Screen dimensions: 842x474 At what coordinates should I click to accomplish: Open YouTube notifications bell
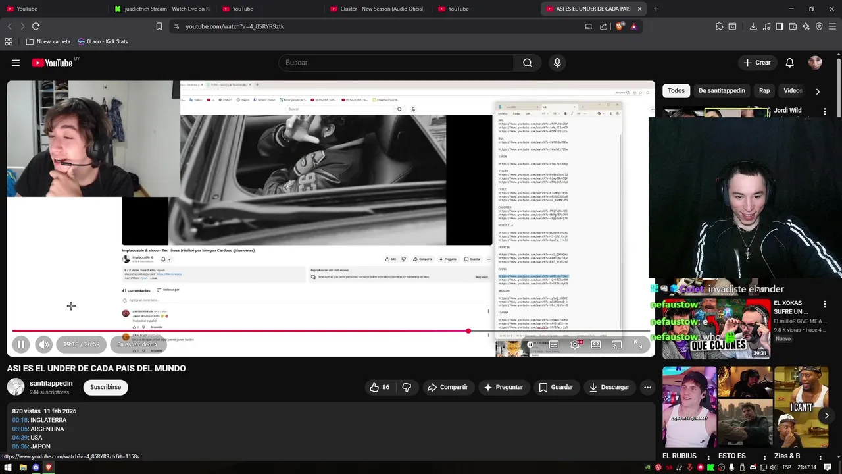pos(789,63)
